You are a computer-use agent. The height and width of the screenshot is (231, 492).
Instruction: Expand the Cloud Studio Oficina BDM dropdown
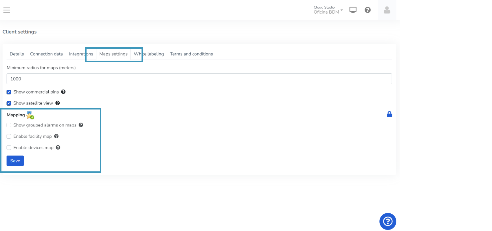(x=328, y=10)
